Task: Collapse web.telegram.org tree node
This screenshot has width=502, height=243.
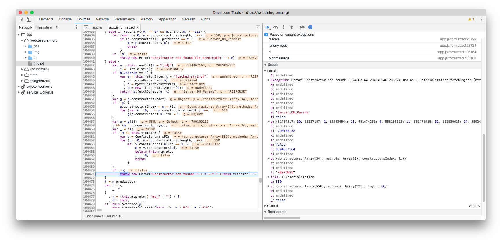Action: tap(22, 40)
